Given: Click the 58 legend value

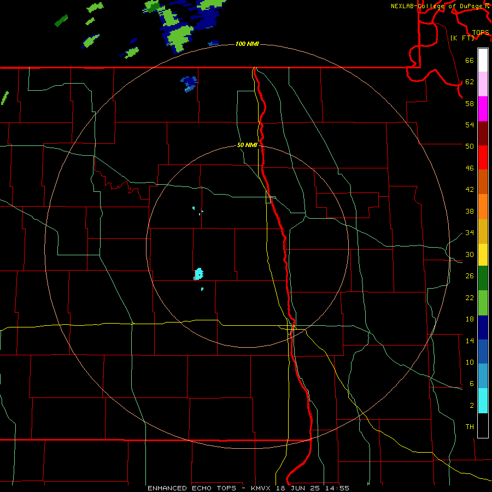Looking at the screenshot, I should [x=470, y=103].
